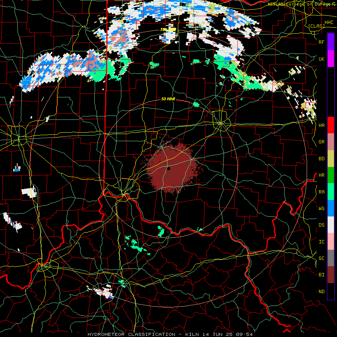Select the red HA legend swatch
This screenshot has width=337, height=337.
click(x=331, y=125)
